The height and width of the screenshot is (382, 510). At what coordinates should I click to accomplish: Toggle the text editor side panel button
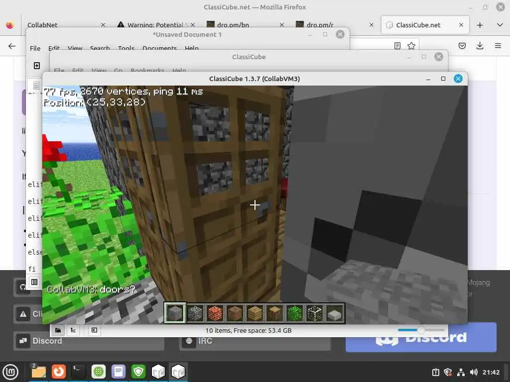(x=34, y=282)
